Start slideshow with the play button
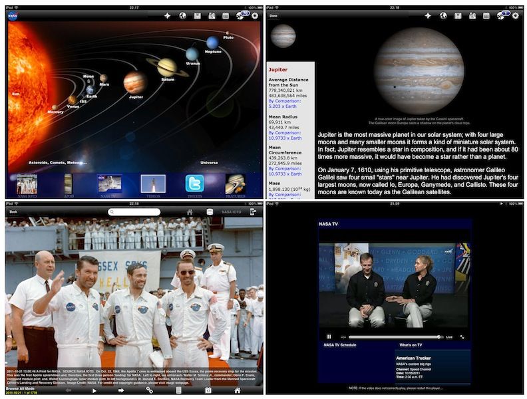527x399 pixels. pyautogui.click(x=94, y=390)
